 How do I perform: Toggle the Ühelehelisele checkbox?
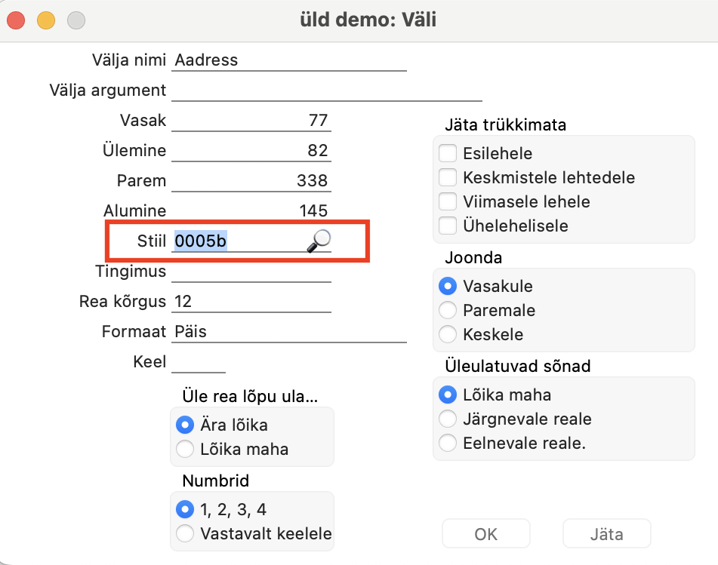[x=448, y=226]
